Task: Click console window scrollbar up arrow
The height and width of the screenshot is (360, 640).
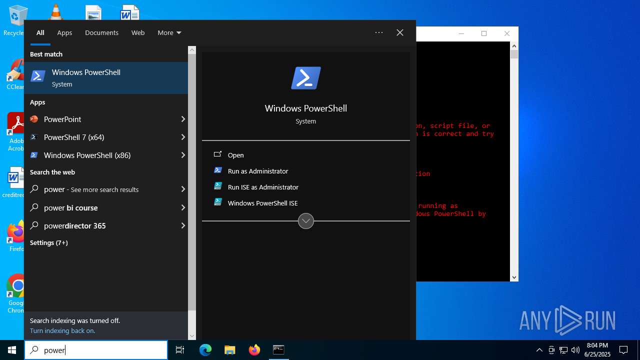Action: [514, 46]
